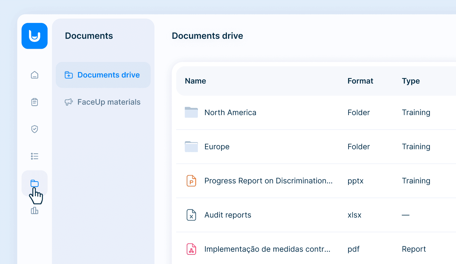Click Training type in Progress Report row
This screenshot has height=264, width=456.
point(416,181)
